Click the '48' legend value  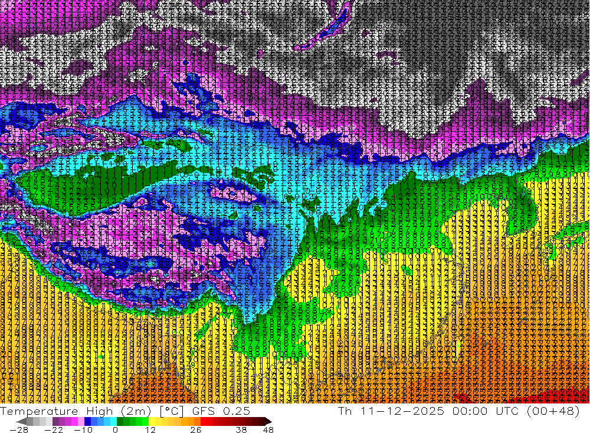pos(268,429)
